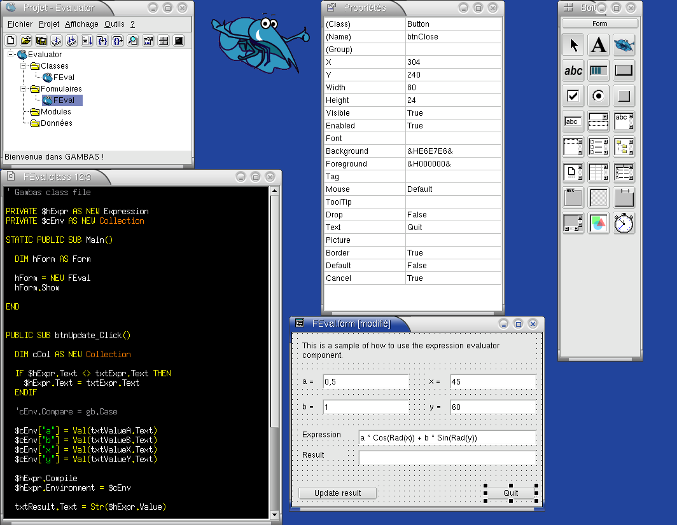The width and height of the screenshot is (677, 525).
Task: Click the scroll-down arrow in code editor
Action: tap(274, 514)
